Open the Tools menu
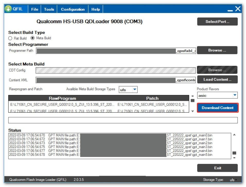246x187 pixels. pyautogui.click(x=49, y=9)
